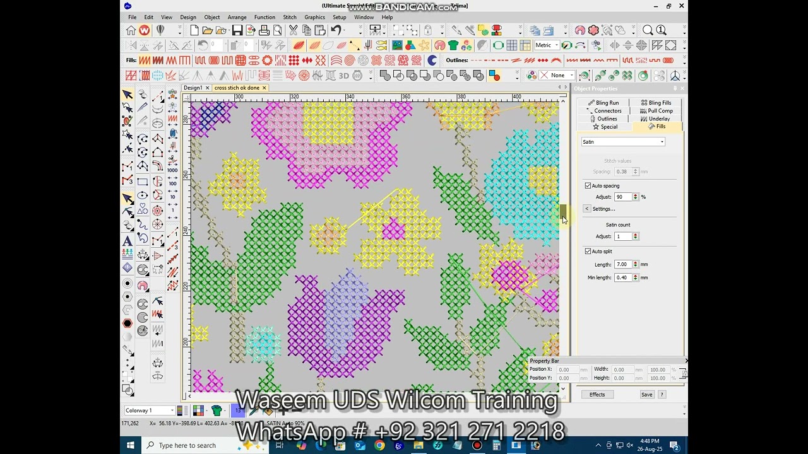Click the purple color 13 swatch
The width and height of the screenshot is (808, 454).
238,411
